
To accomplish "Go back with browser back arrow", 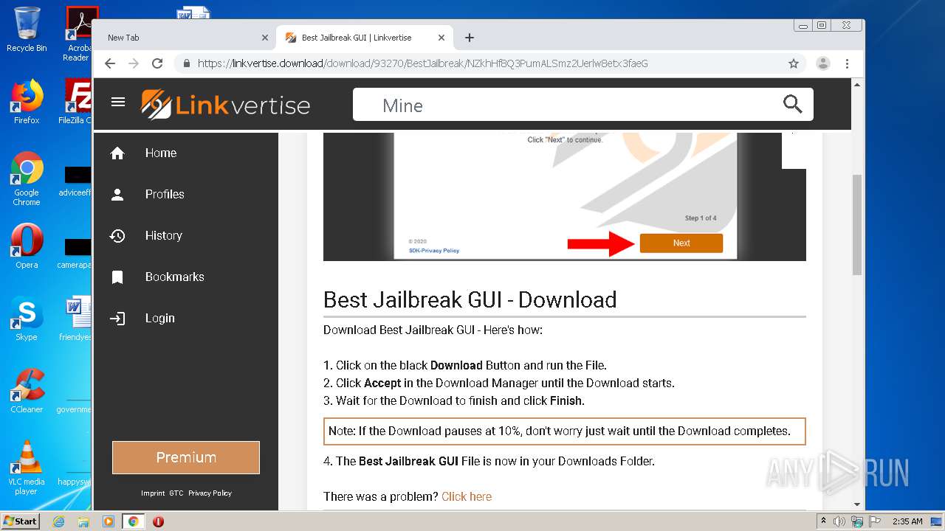I will pyautogui.click(x=110, y=63).
